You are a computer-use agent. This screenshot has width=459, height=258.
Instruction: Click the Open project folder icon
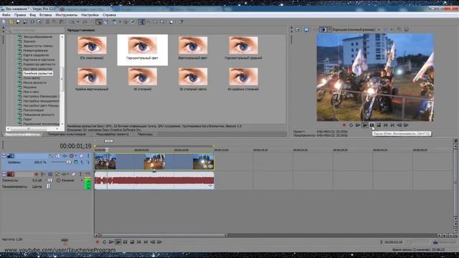pos(11,22)
